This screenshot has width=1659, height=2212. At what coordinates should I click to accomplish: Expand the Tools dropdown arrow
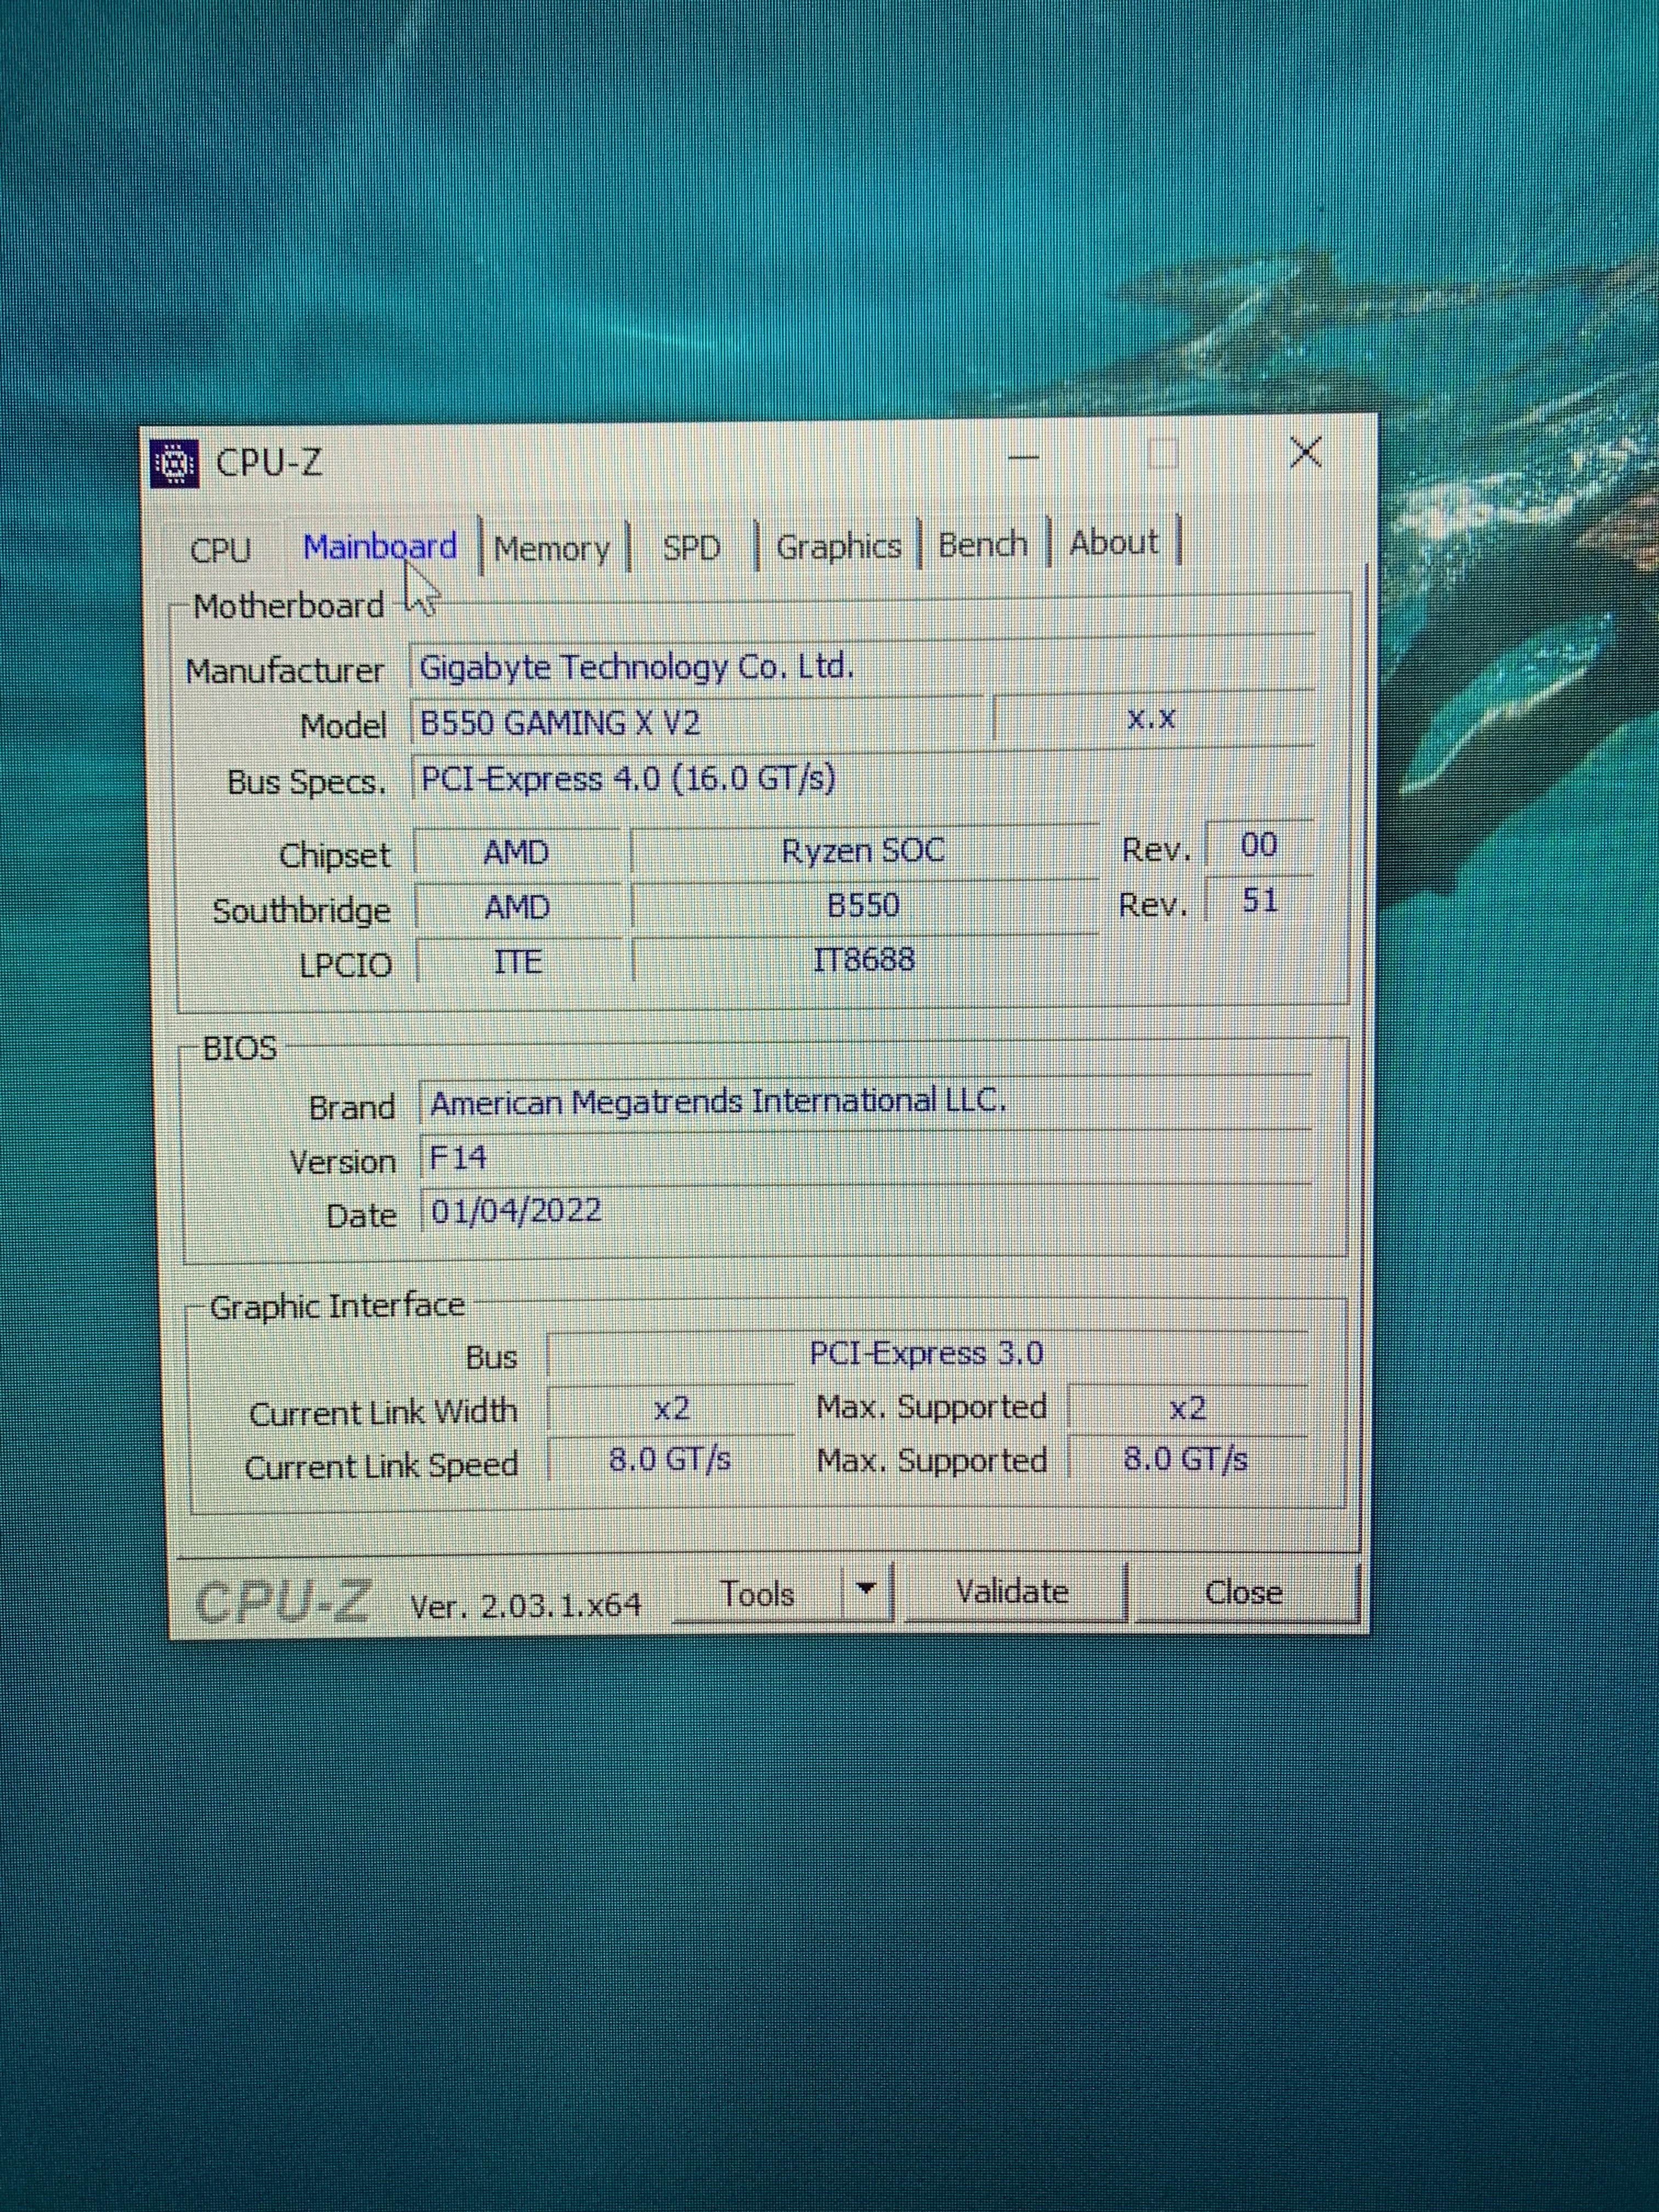pos(867,1589)
